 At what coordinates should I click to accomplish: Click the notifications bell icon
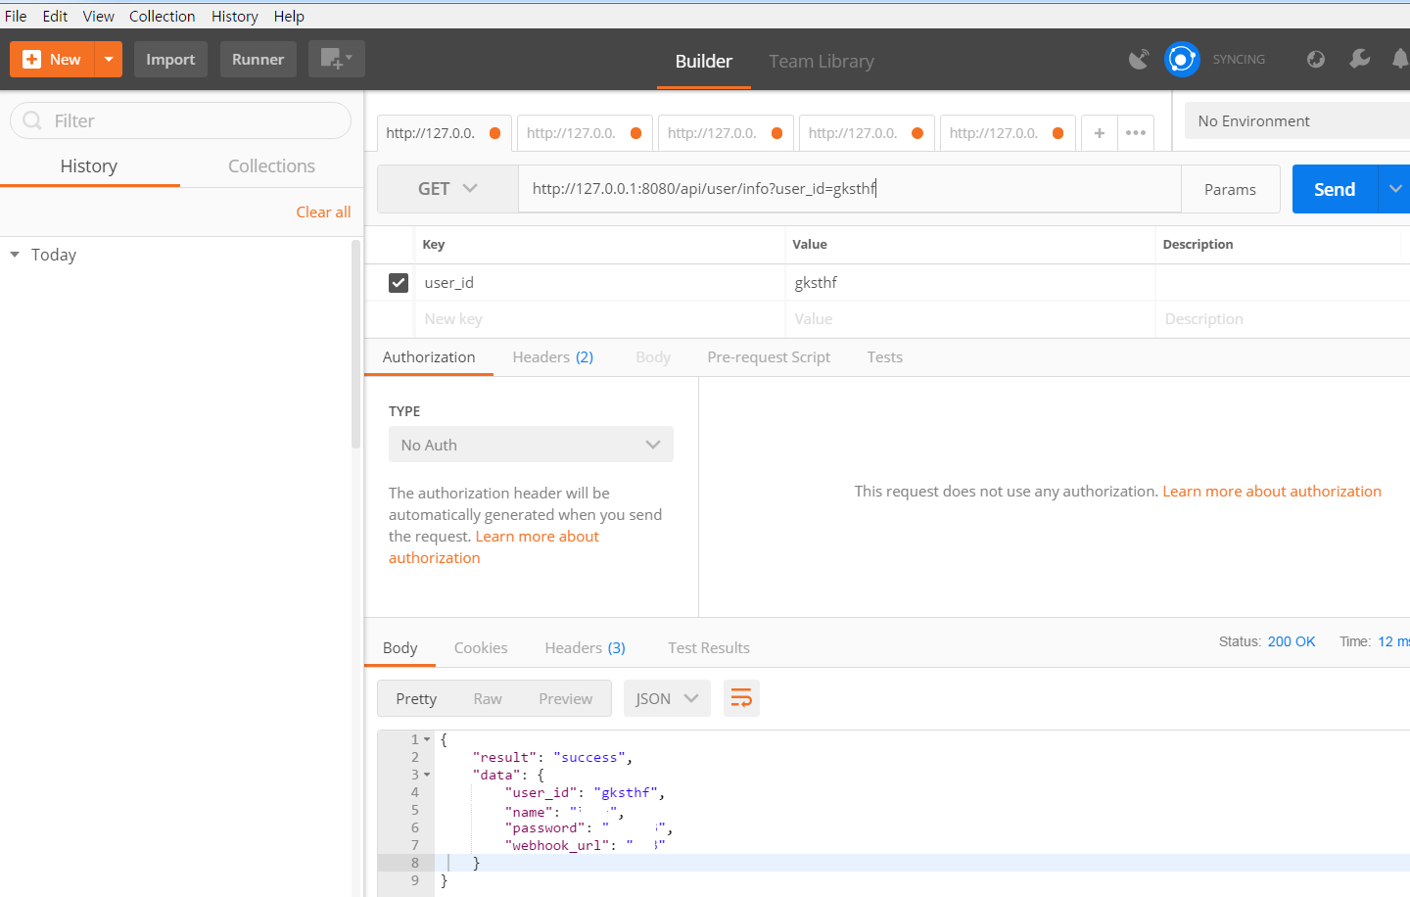coord(1401,59)
